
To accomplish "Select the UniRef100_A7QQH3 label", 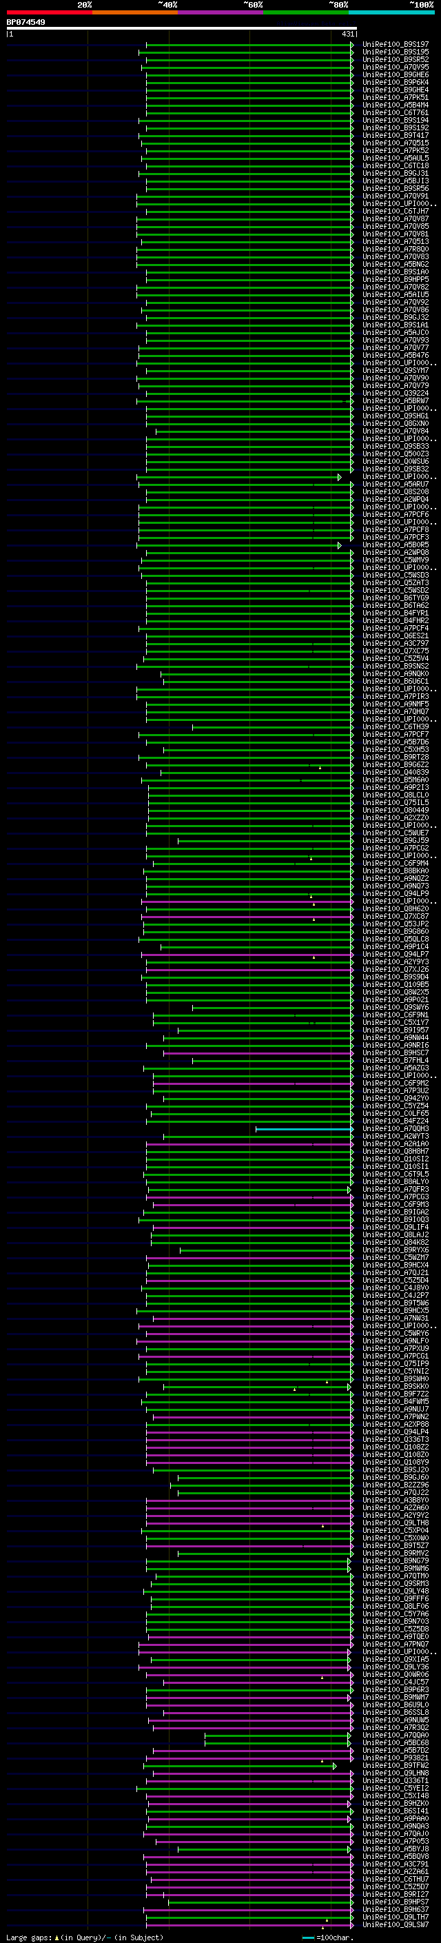I will tap(396, 1129).
